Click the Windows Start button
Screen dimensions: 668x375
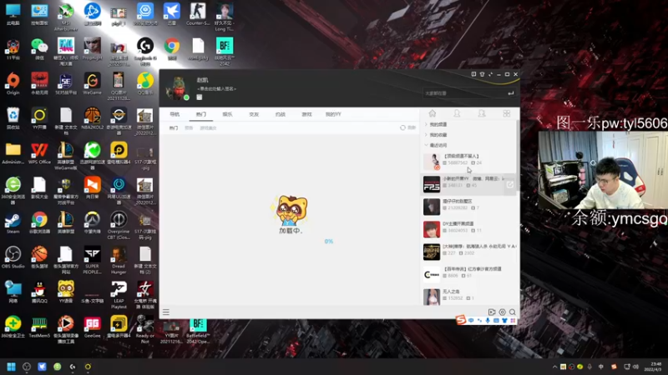click(x=12, y=367)
